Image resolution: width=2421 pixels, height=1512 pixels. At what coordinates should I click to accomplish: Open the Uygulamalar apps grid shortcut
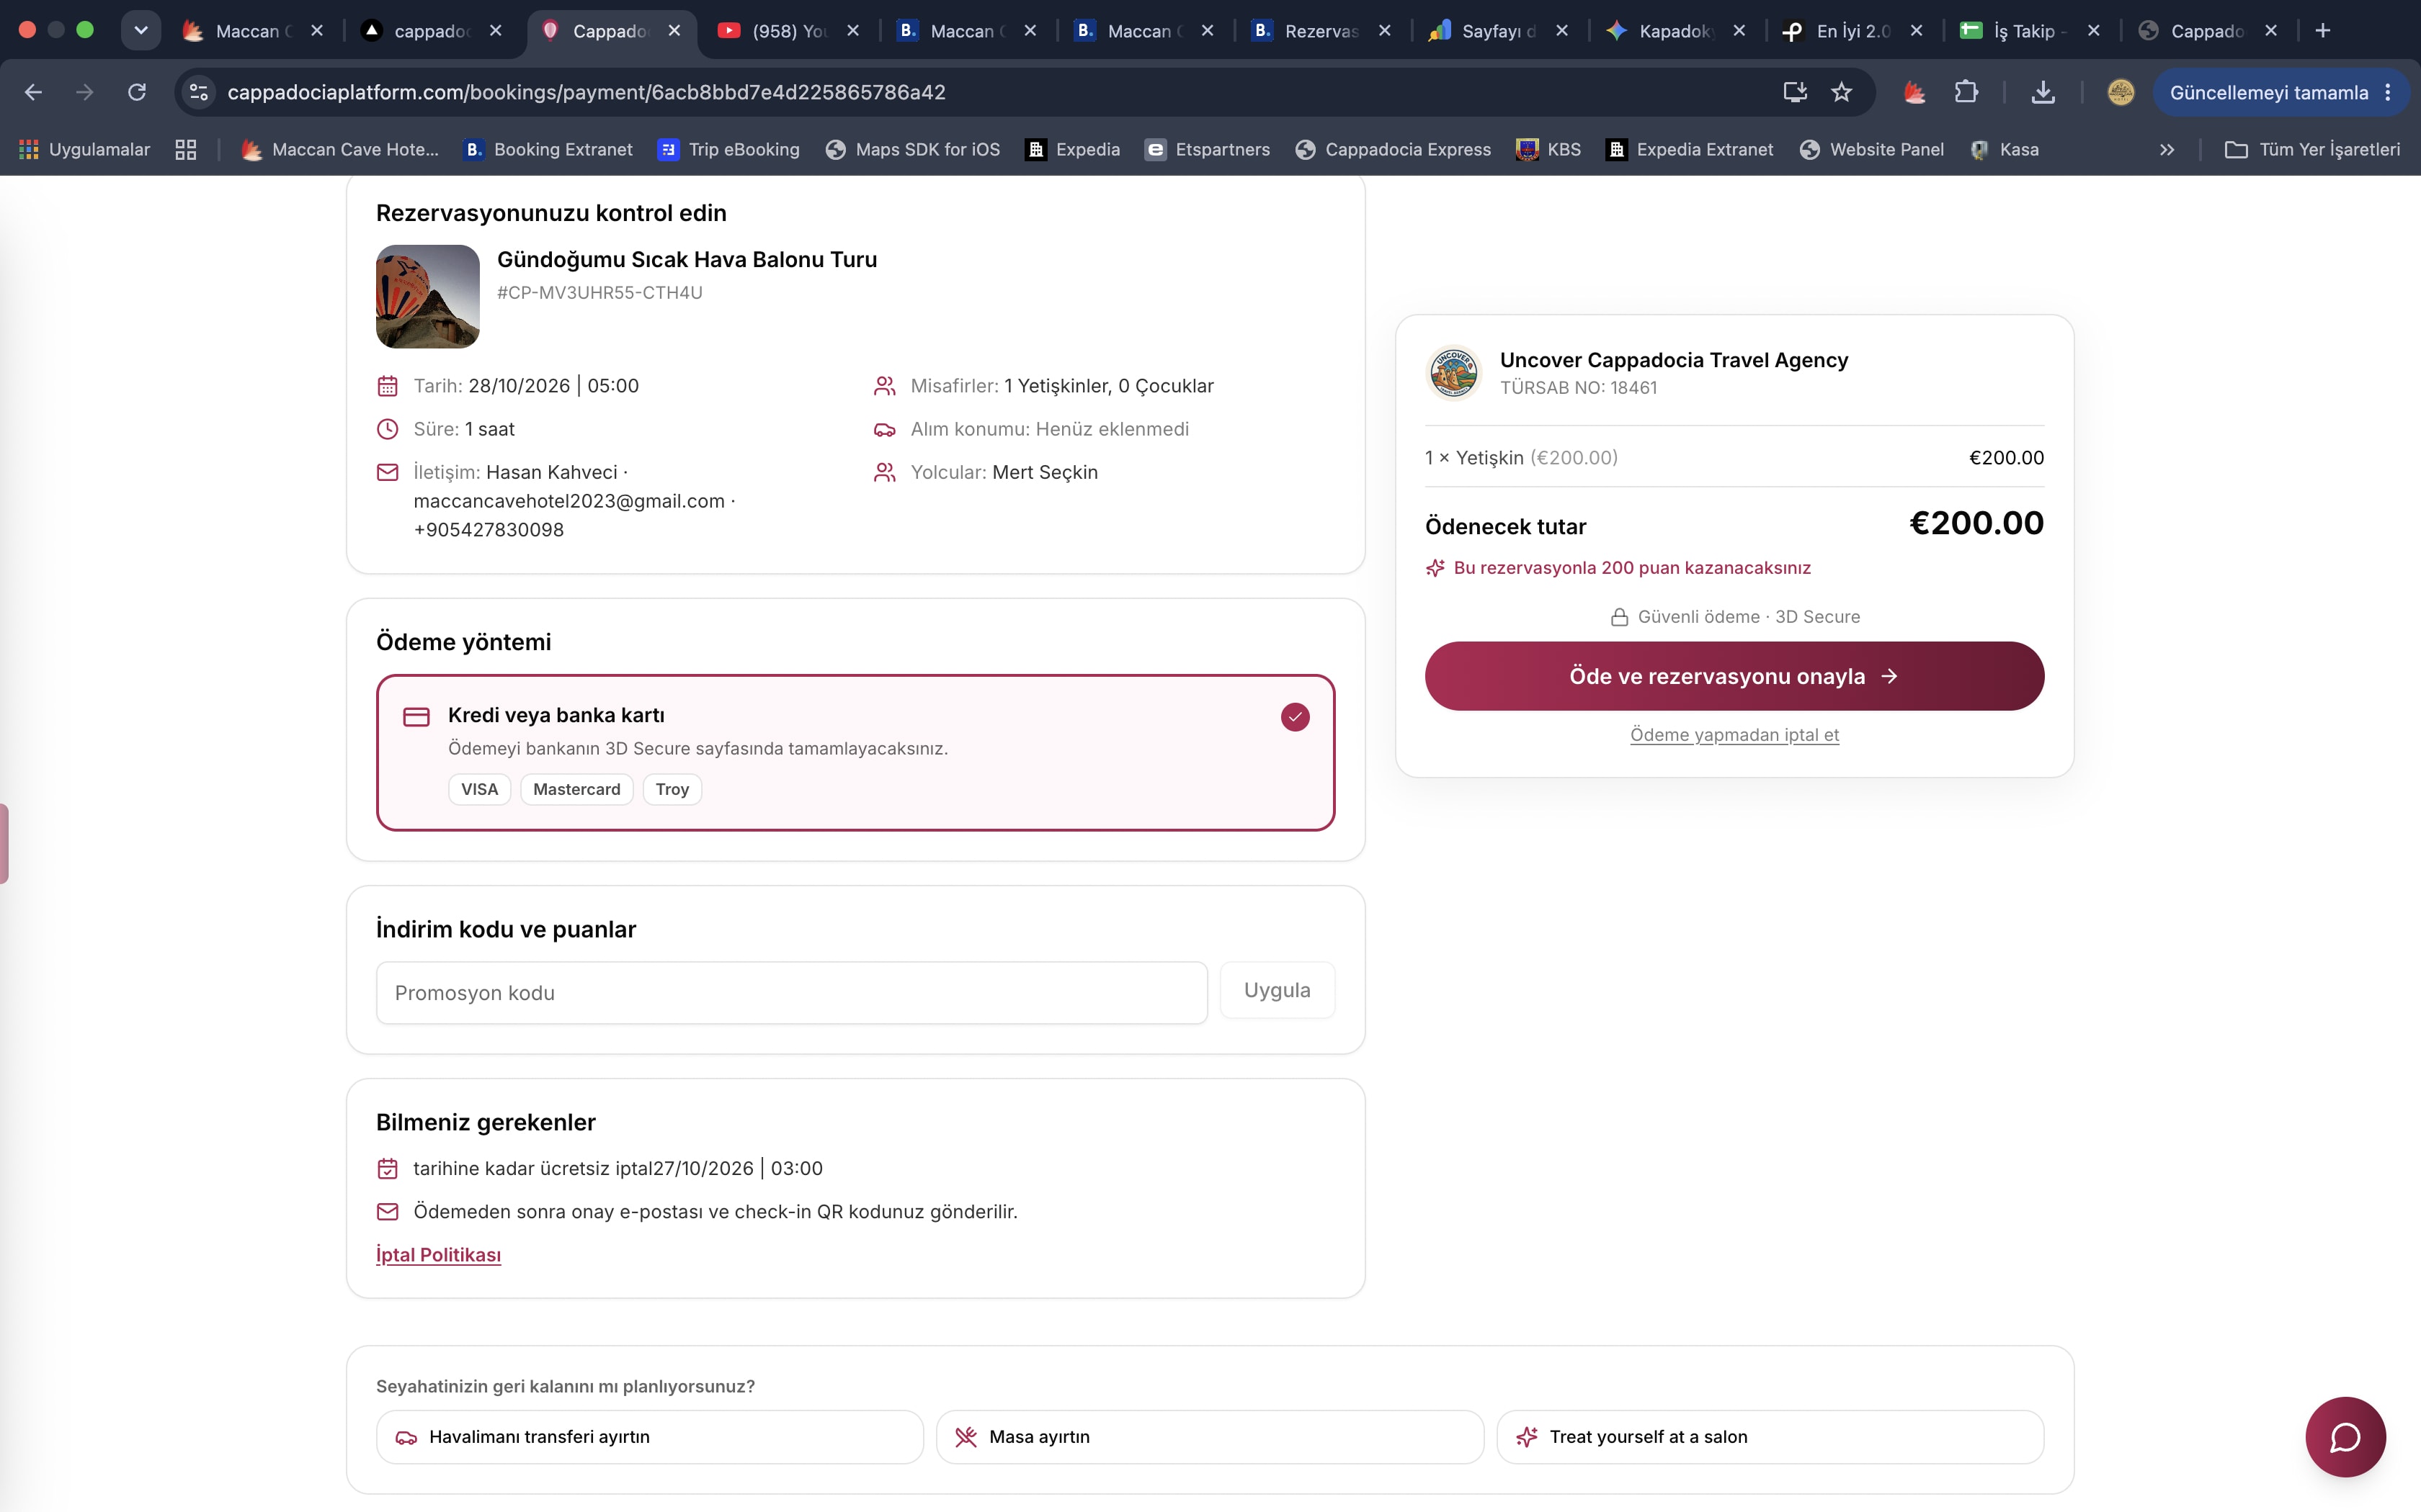pyautogui.click(x=84, y=149)
